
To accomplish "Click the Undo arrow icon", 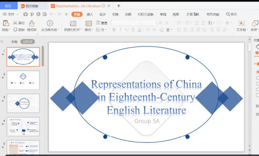I will pos(51,14).
